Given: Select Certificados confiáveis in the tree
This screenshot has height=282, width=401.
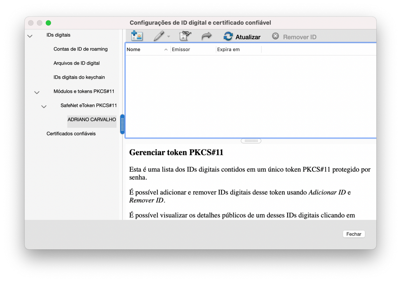Looking at the screenshot, I should 71,134.
